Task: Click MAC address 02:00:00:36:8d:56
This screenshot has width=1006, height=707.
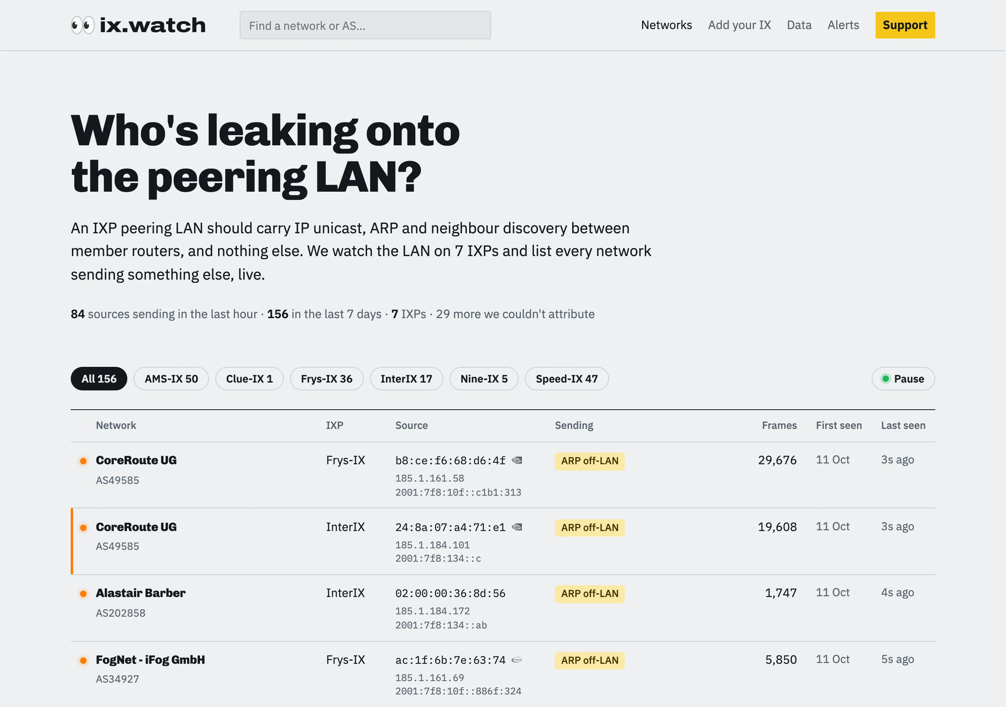Action: point(450,593)
